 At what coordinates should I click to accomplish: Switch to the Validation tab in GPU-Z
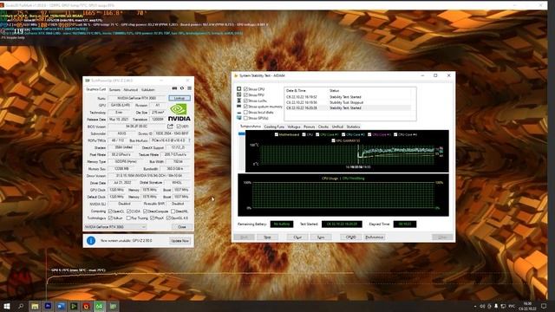coord(148,90)
